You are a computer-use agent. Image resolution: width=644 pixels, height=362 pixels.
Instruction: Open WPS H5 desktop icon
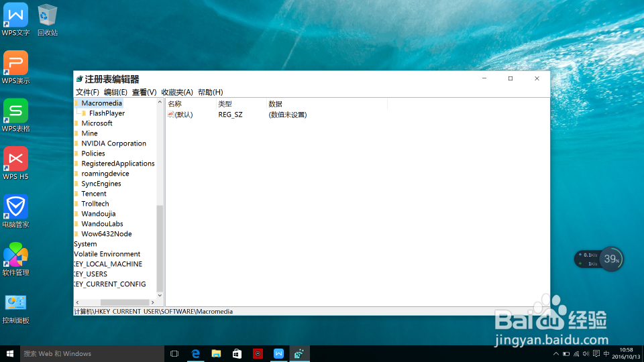tap(15, 164)
